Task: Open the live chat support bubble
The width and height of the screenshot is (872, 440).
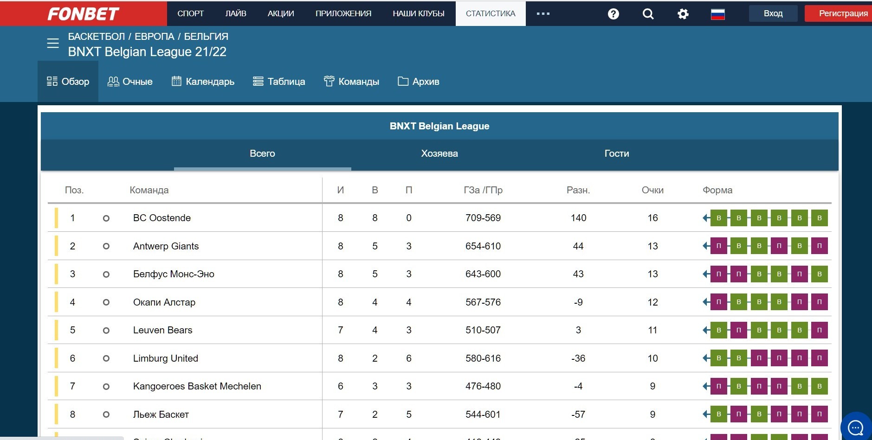Action: [855, 427]
